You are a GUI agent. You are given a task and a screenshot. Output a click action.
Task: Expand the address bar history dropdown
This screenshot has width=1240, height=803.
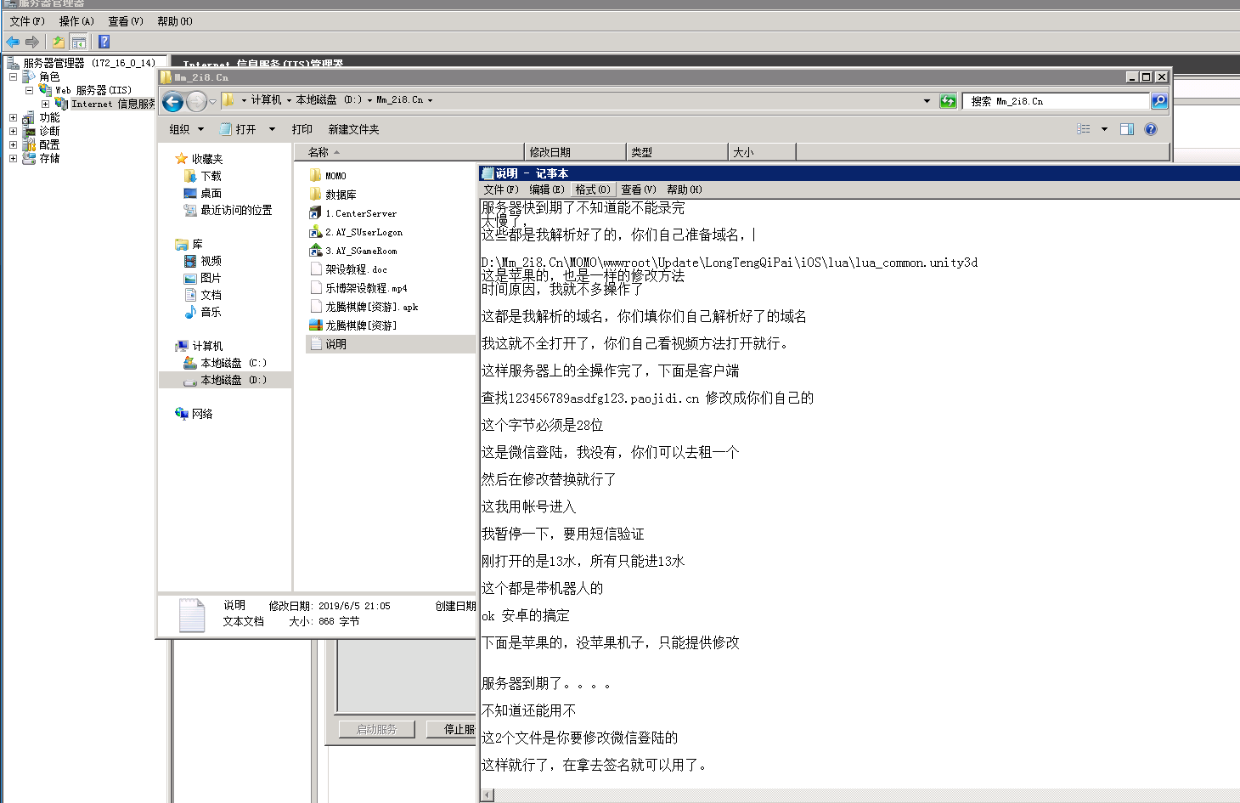click(x=927, y=101)
